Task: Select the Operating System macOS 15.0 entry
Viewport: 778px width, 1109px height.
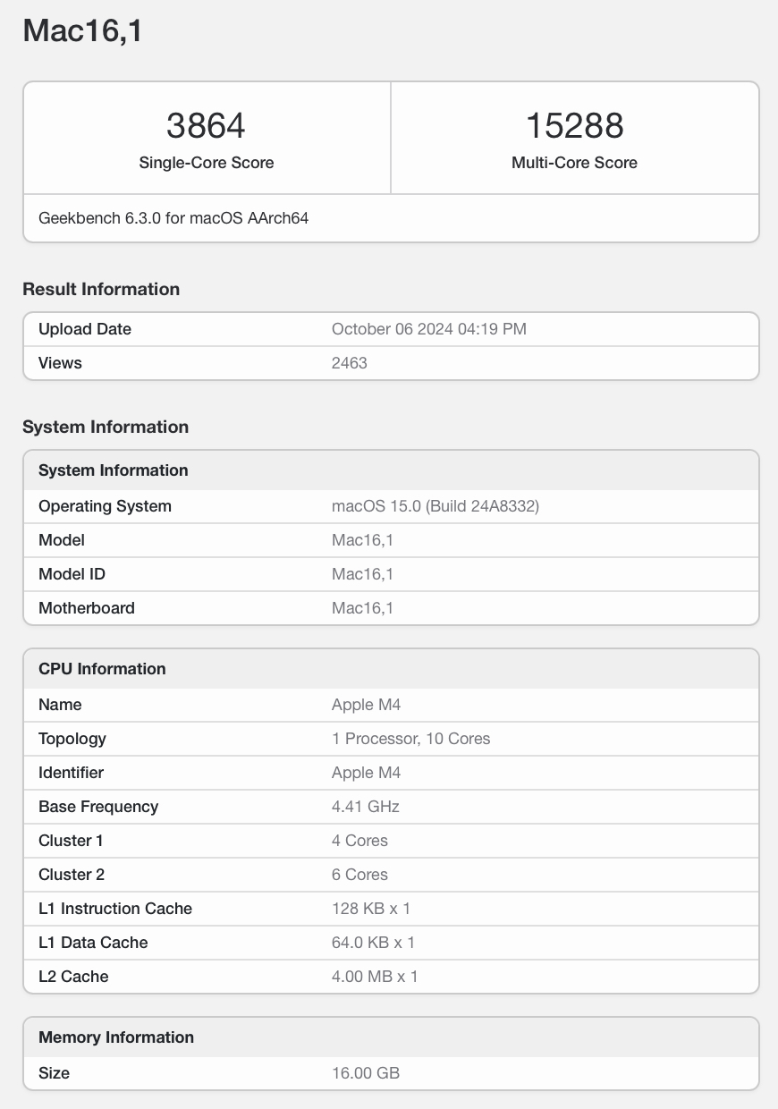Action: pyautogui.click(x=433, y=506)
